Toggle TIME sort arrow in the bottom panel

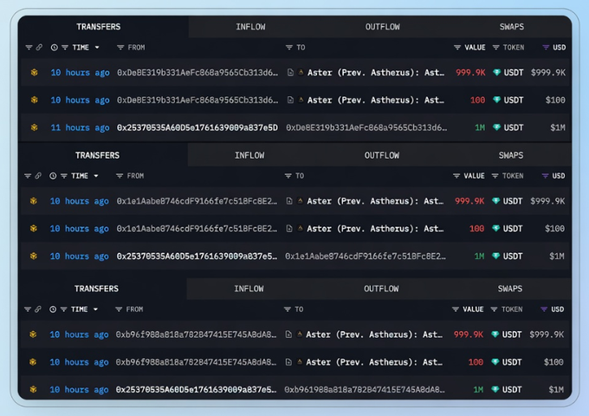[x=96, y=309]
